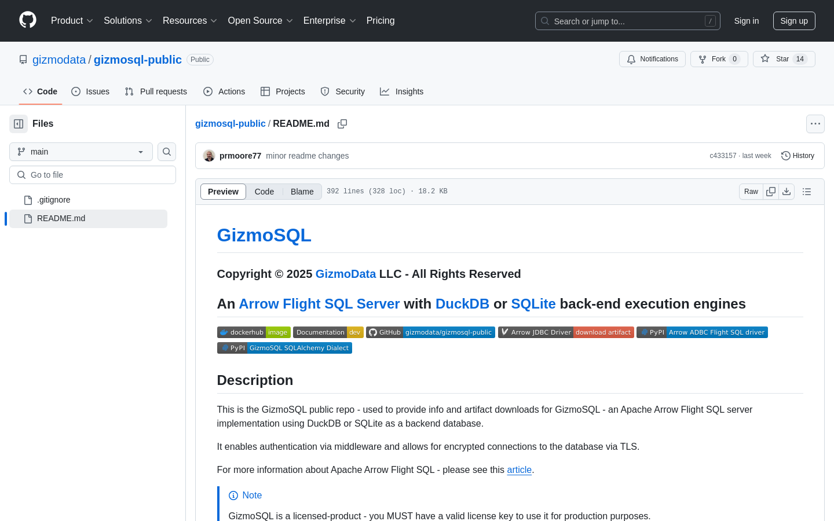Switch to the Issues tab
The image size is (834, 521).
tap(90, 91)
